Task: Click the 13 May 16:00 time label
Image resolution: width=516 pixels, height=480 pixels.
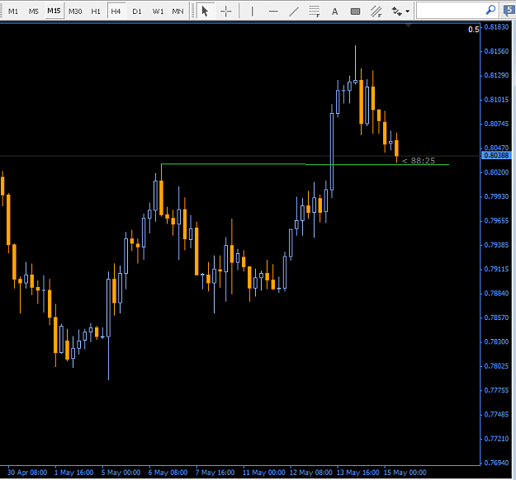Action: coord(357,473)
